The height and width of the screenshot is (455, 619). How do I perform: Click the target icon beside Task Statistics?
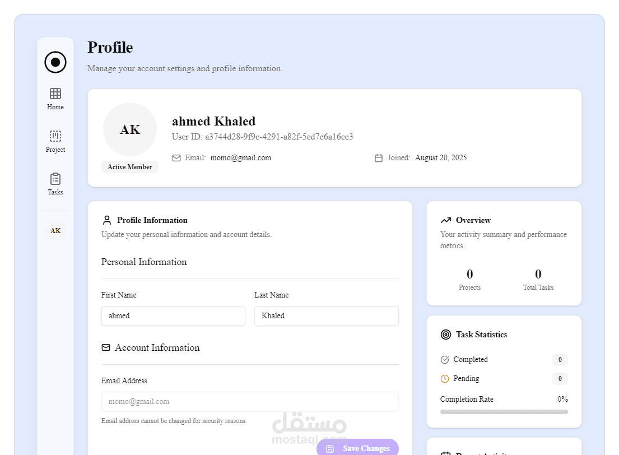[x=446, y=335]
